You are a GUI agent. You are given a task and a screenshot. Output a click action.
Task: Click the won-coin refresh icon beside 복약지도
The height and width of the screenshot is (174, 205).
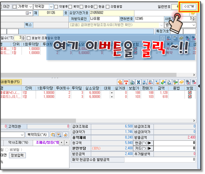click(65, 135)
